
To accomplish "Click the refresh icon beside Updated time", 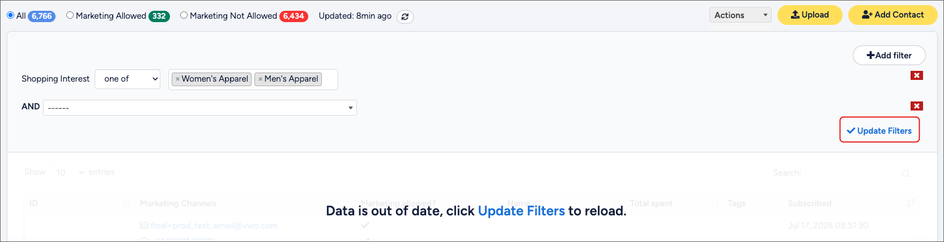I will click(405, 16).
